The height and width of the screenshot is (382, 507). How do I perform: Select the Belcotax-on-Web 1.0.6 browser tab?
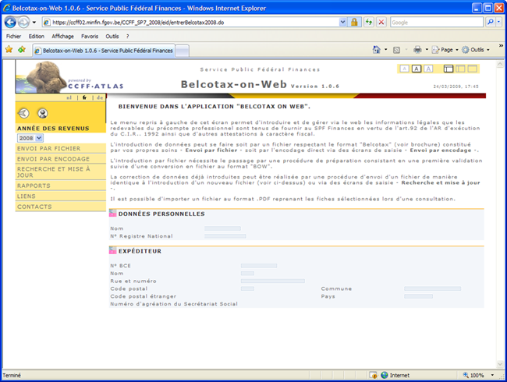click(x=104, y=51)
